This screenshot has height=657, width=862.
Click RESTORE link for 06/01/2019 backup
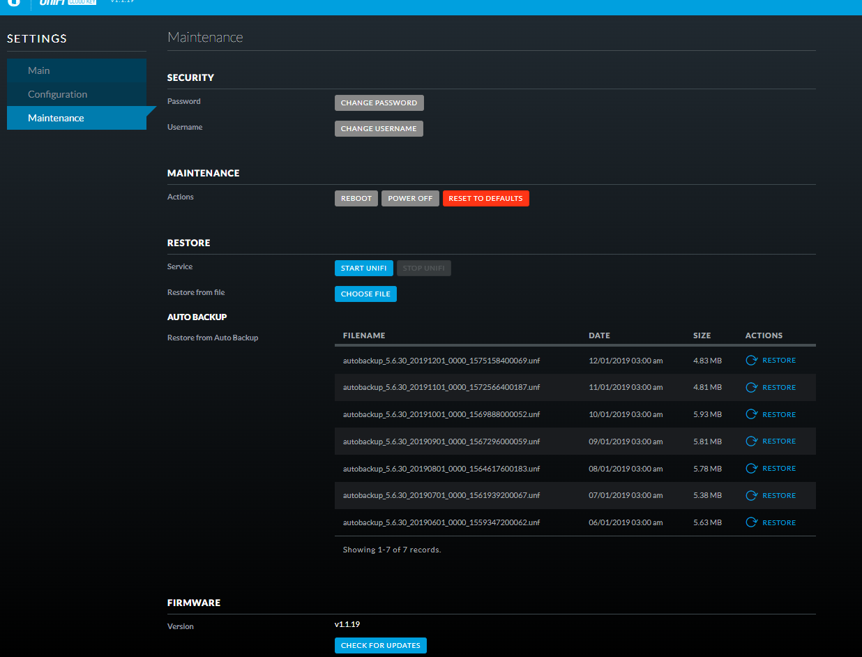(x=779, y=522)
